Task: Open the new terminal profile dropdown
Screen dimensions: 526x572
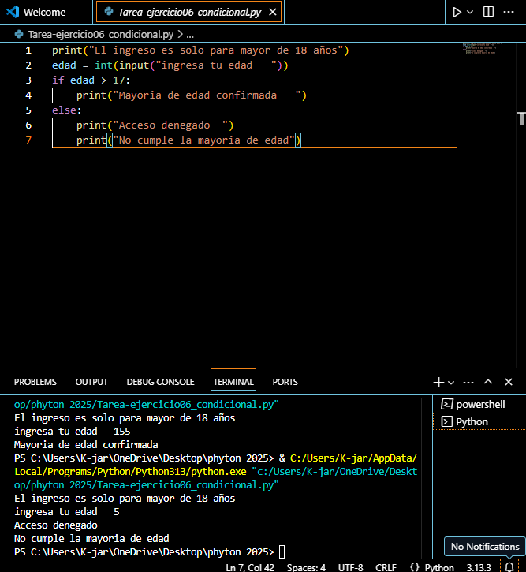Action: click(x=451, y=383)
